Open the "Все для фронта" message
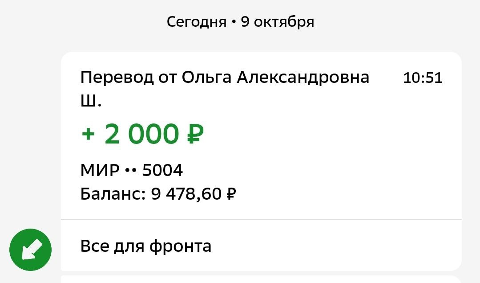The height and width of the screenshot is (283, 480). tap(145, 246)
